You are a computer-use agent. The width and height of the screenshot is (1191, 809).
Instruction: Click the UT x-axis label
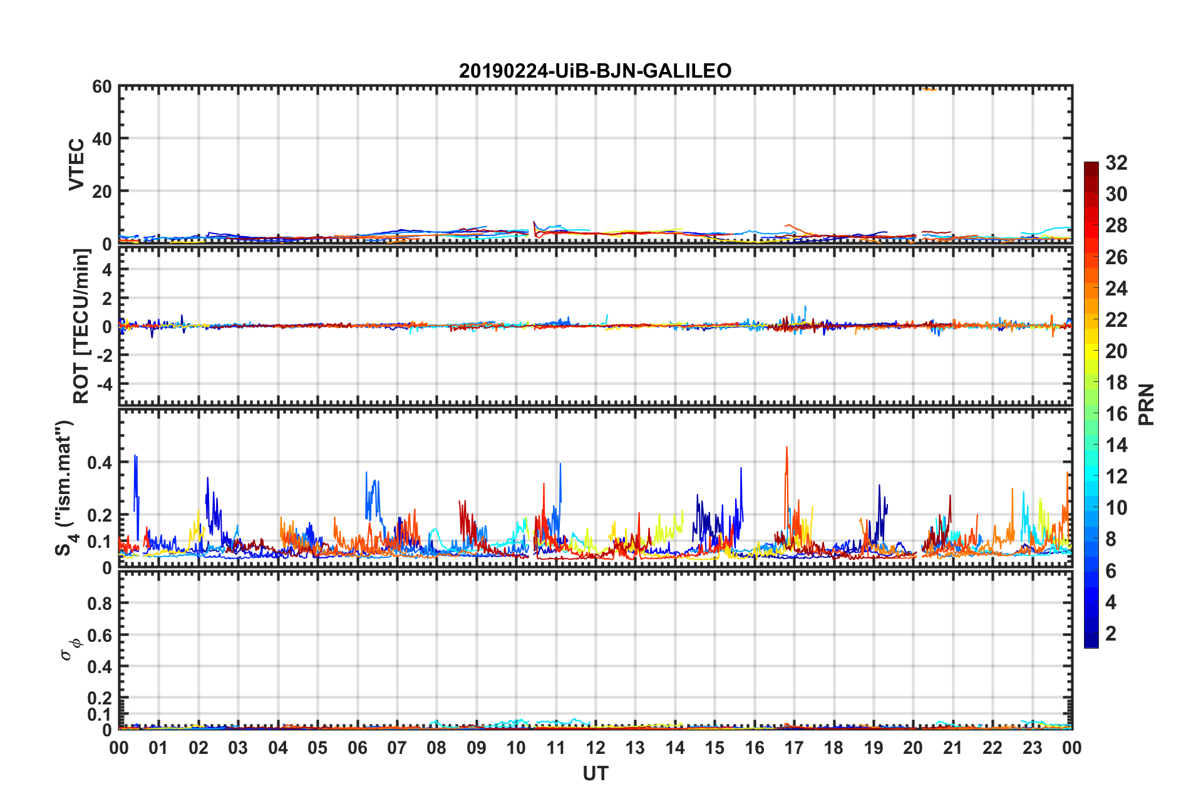[x=595, y=774]
